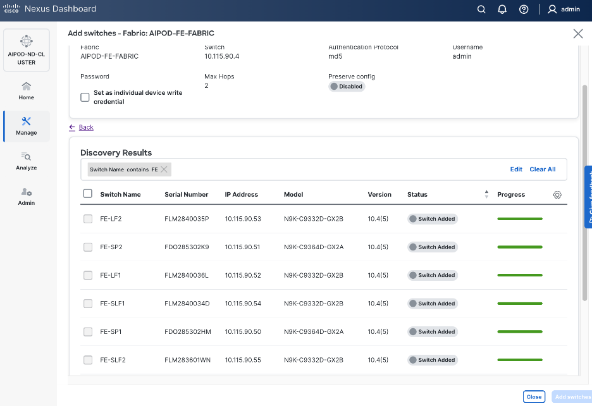Remove the Switch Name contains FE filter
The height and width of the screenshot is (406, 592).
coord(164,169)
